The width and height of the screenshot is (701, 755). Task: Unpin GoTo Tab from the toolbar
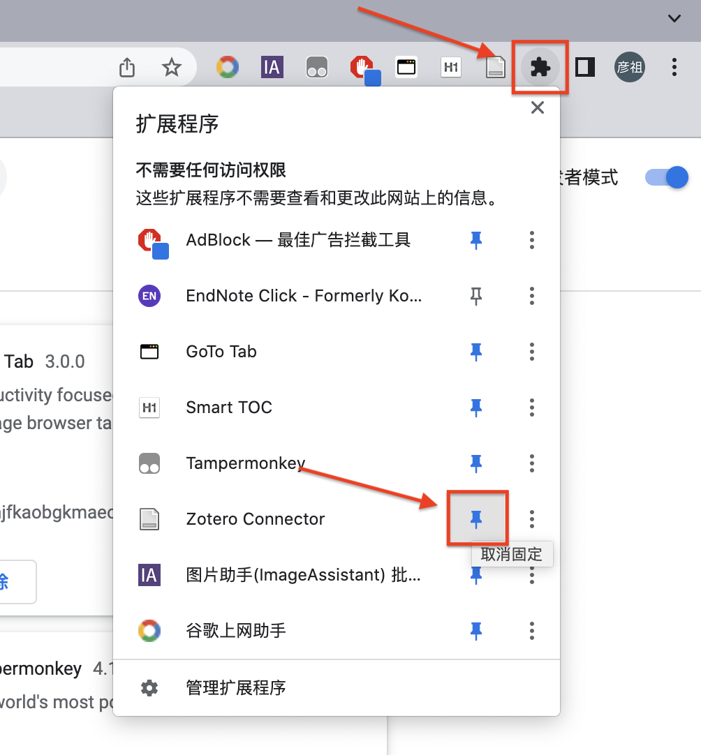[x=476, y=352]
